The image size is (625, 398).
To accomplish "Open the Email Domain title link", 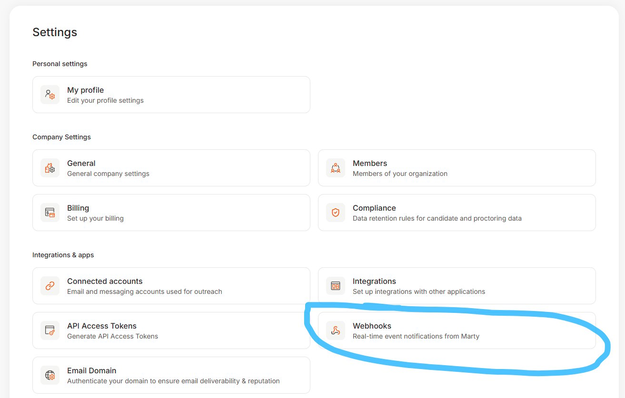I will click(x=91, y=370).
